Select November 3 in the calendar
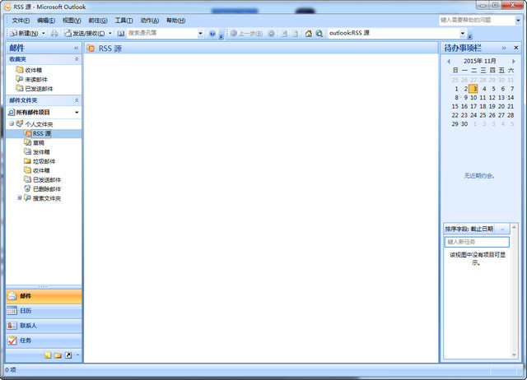This screenshot has width=527, height=380. pyautogui.click(x=473, y=89)
